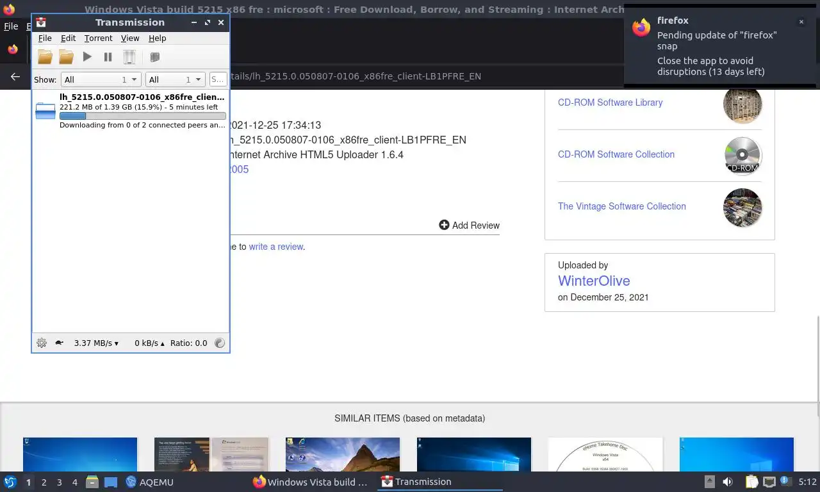Click the show desktop taskbar icon

pos(111,482)
